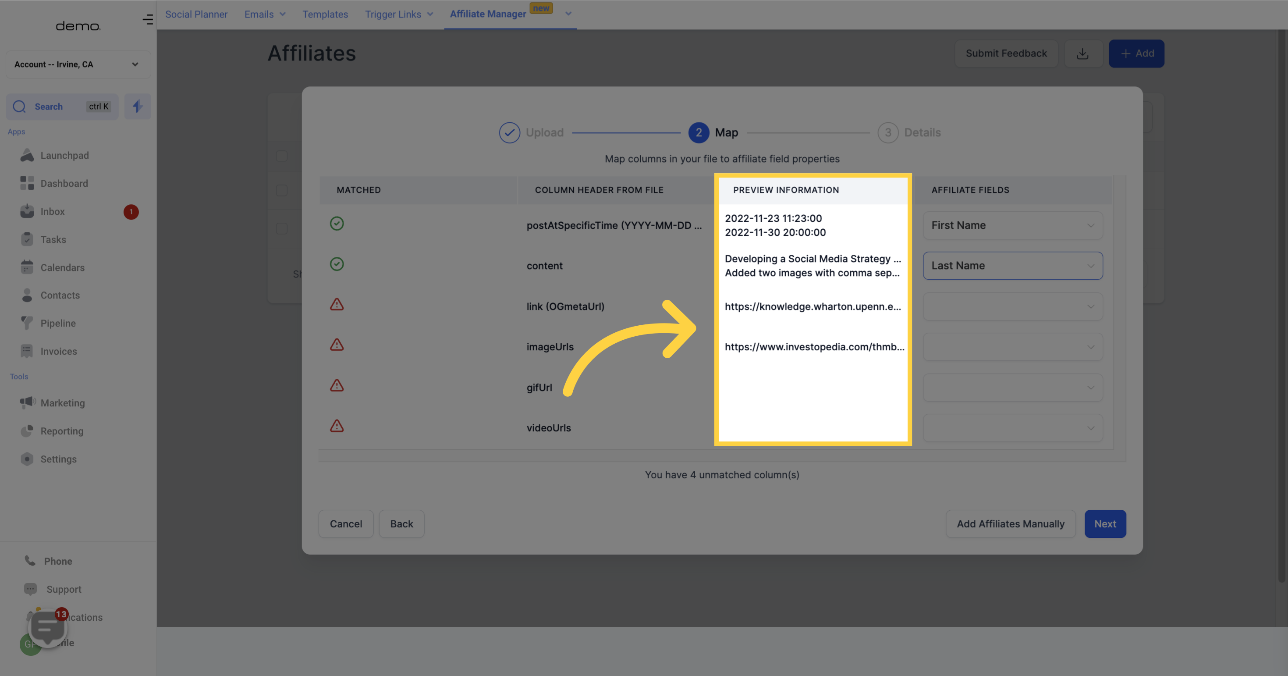Open the affiliate field dropdown for link (OGmetaUrl)

pyautogui.click(x=1012, y=306)
